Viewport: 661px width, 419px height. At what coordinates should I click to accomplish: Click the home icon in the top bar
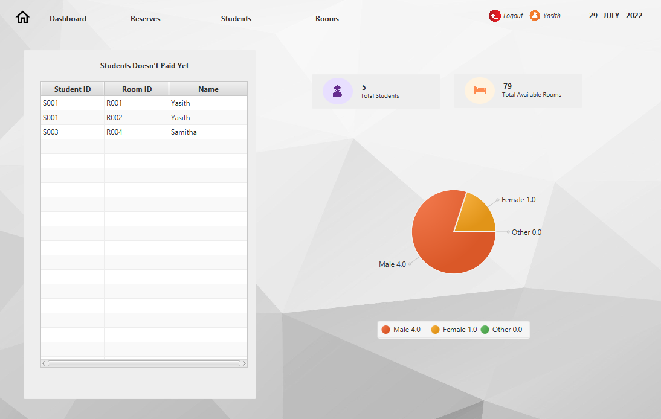22,17
